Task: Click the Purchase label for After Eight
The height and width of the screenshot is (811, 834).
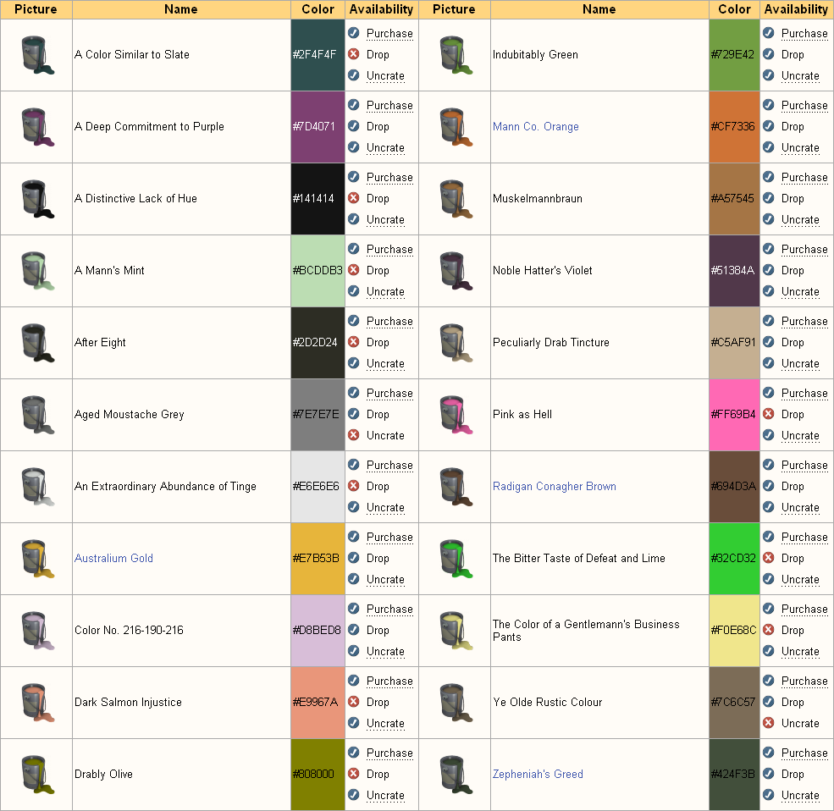Action: coord(389,322)
